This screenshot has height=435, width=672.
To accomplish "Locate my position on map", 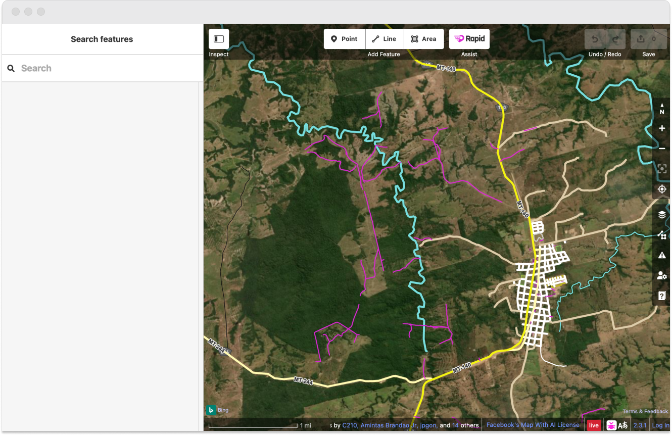I will [662, 189].
